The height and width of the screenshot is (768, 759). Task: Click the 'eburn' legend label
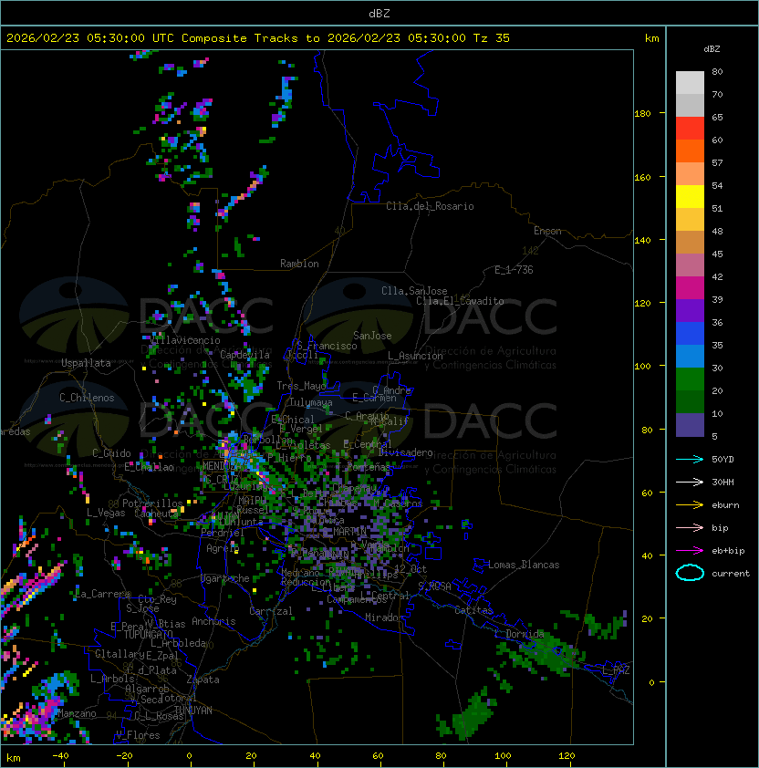[725, 505]
